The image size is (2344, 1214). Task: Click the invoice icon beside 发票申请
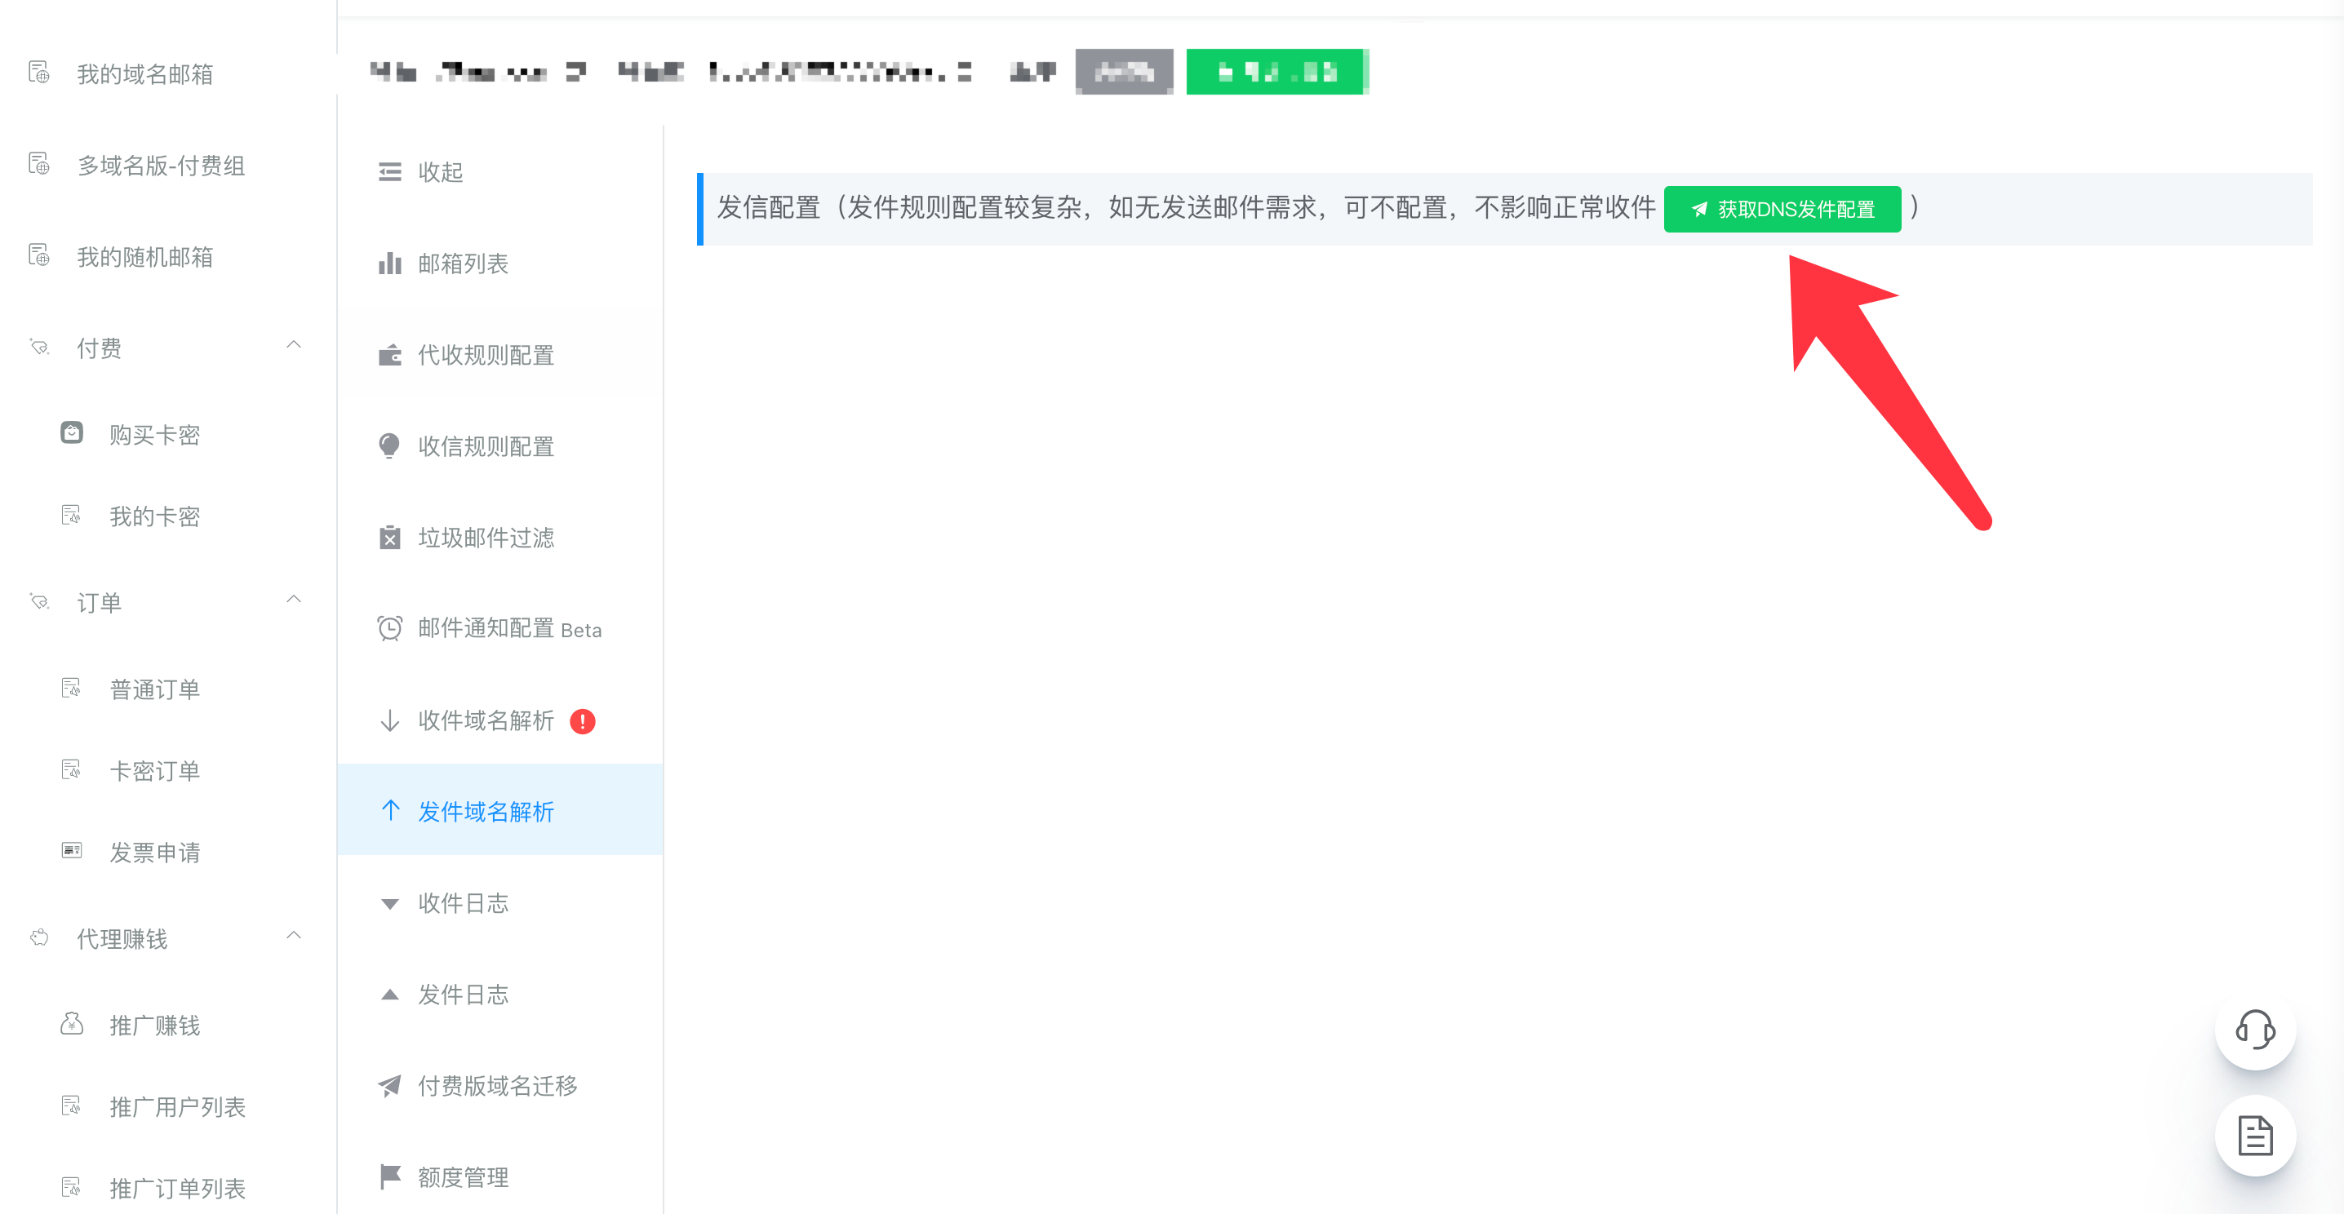[71, 851]
